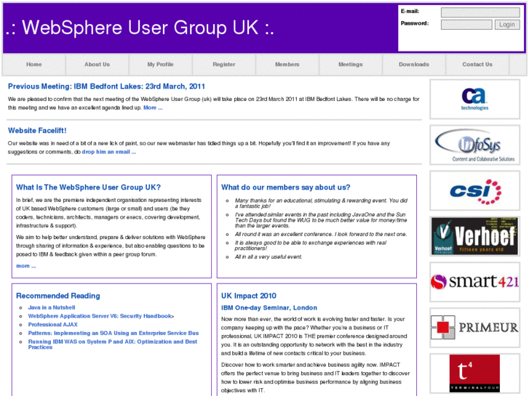Click the UK Impact 2010 heading
529x396 pixels.
[x=249, y=296]
